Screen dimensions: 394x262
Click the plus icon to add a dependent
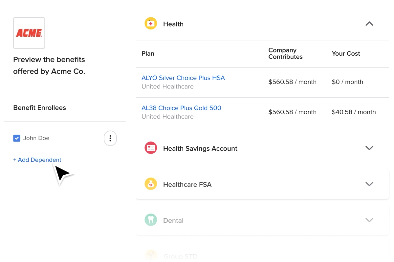15,160
